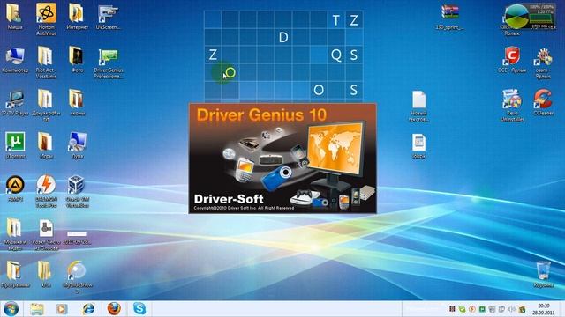Open the Norton AntiVirus desktop shortcut
The image size is (565, 317).
click(46, 18)
